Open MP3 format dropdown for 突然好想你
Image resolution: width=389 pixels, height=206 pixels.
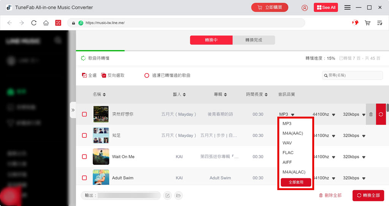[286, 114]
